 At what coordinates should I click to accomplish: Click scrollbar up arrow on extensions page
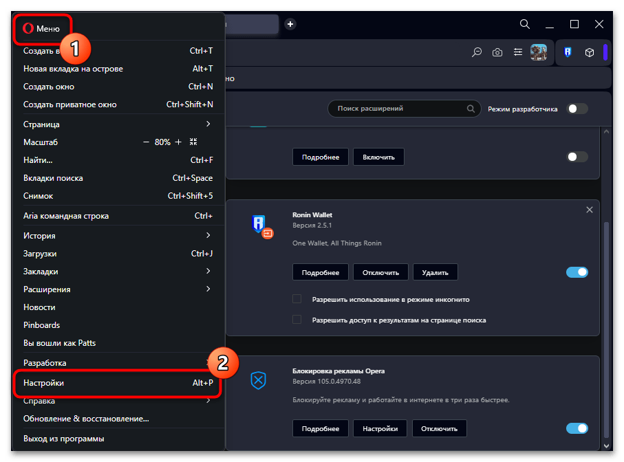pos(606,131)
